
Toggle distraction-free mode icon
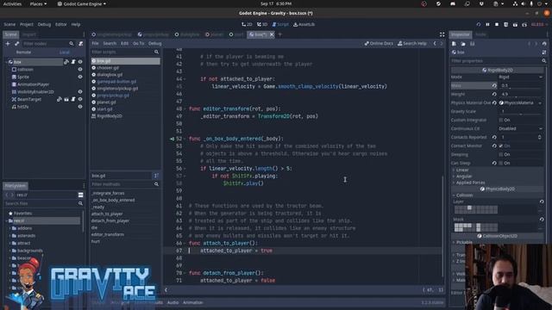coord(442,34)
